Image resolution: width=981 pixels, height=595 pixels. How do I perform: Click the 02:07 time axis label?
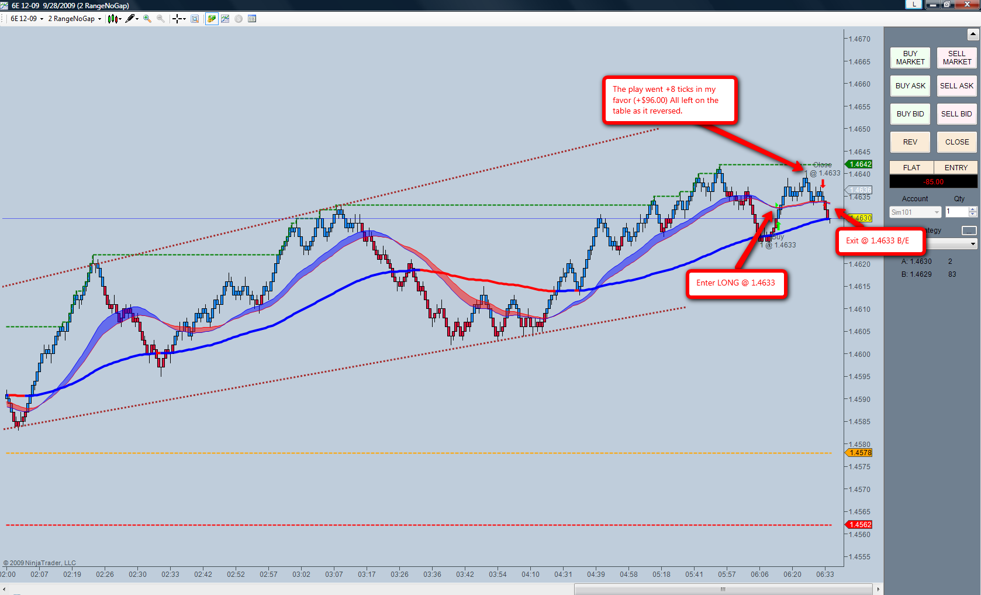[40, 575]
